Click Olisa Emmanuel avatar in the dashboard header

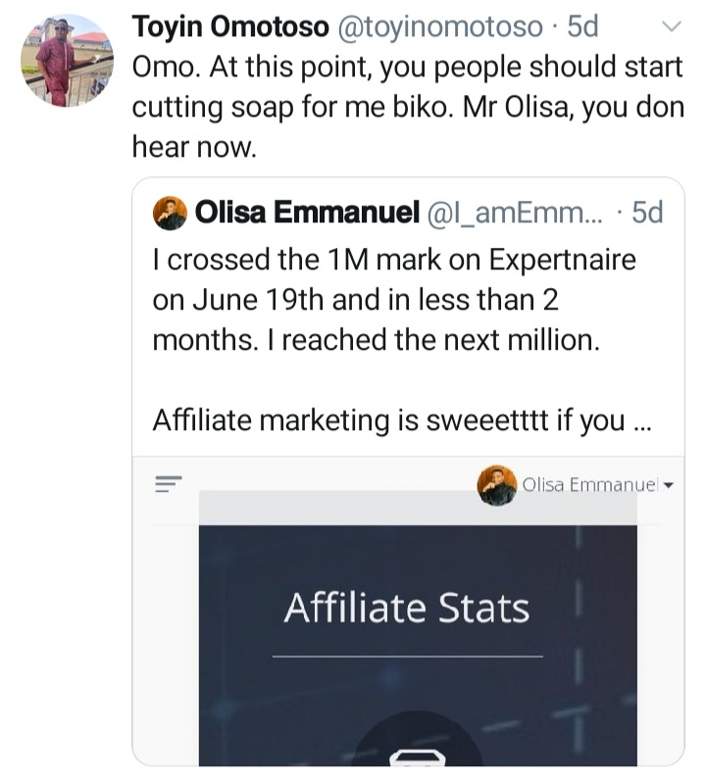coord(496,485)
